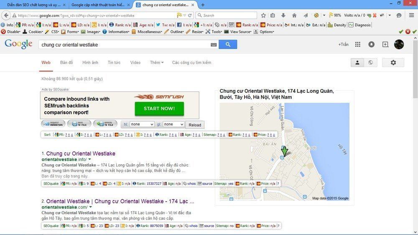This screenshot has height=235, width=418.
Task: Switch to the Video search tab
Action: click(x=135, y=62)
